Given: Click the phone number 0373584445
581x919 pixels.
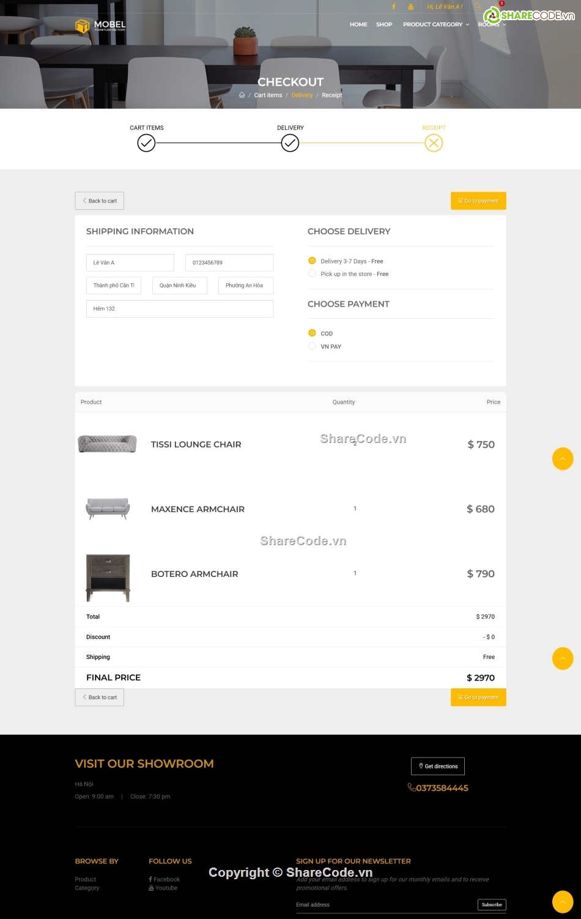Looking at the screenshot, I should tap(438, 788).
